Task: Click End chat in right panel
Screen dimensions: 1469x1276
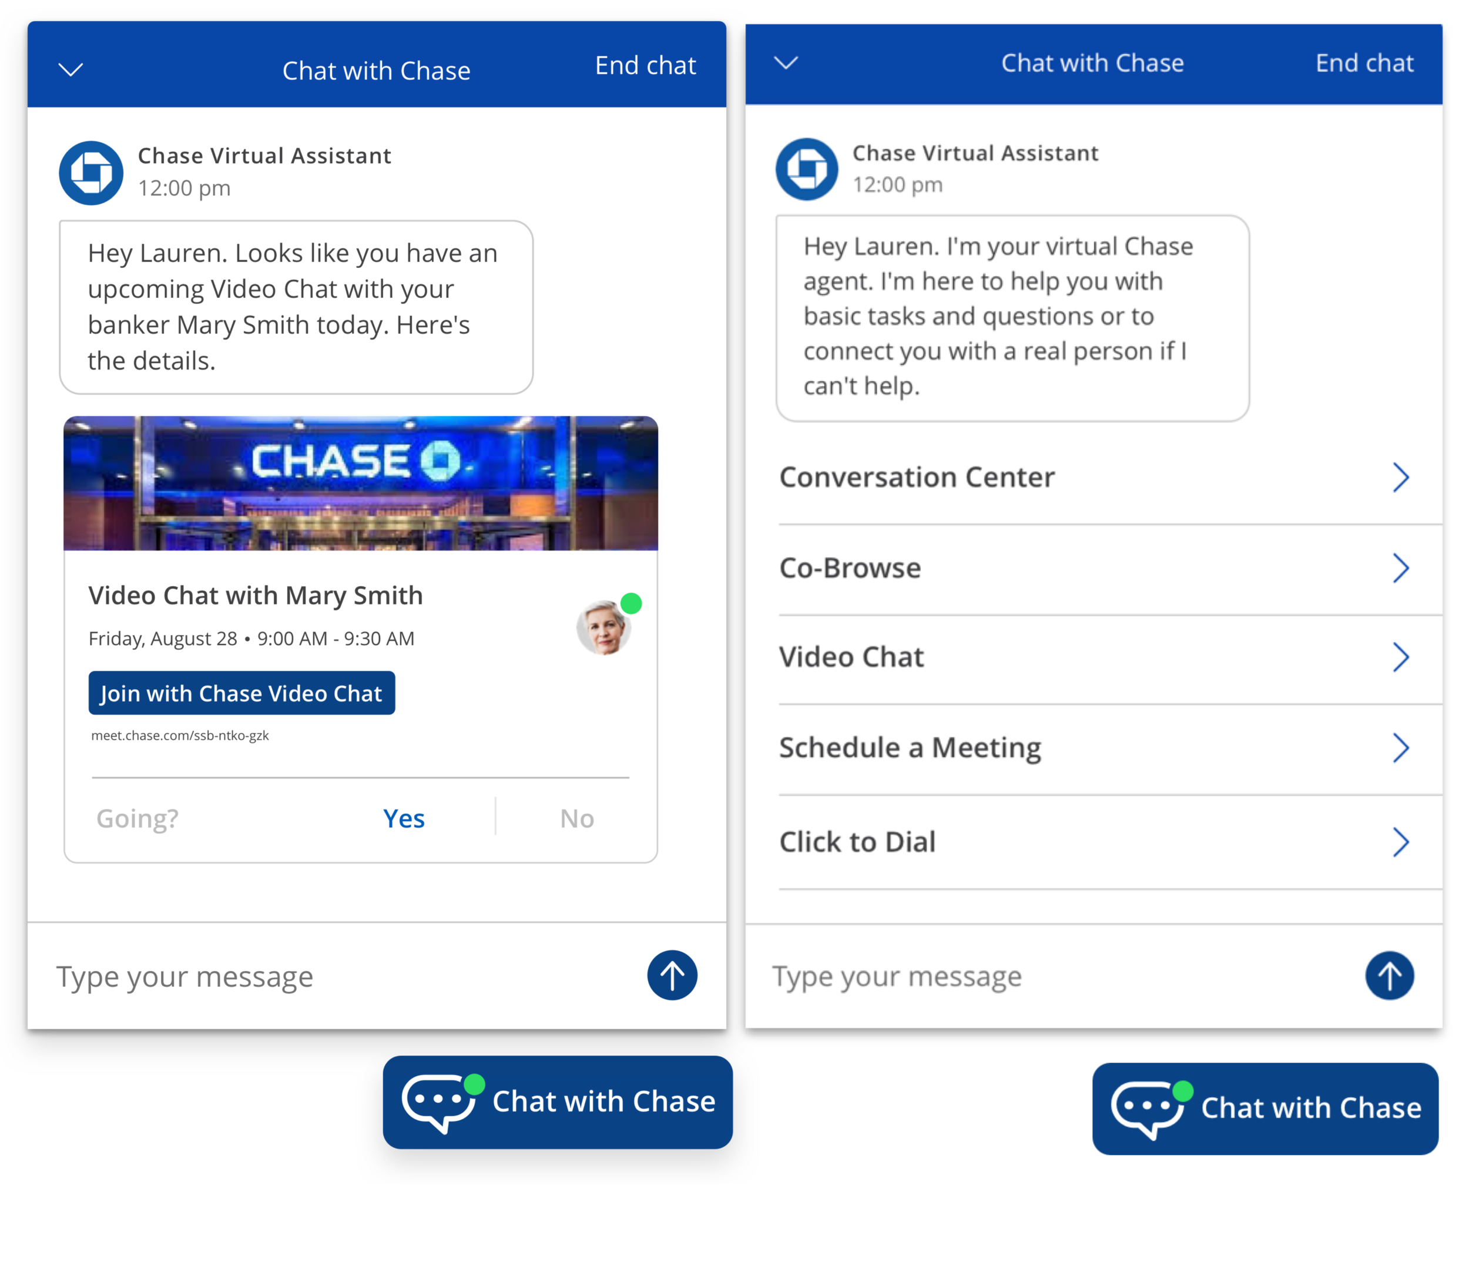Action: click(x=1364, y=63)
